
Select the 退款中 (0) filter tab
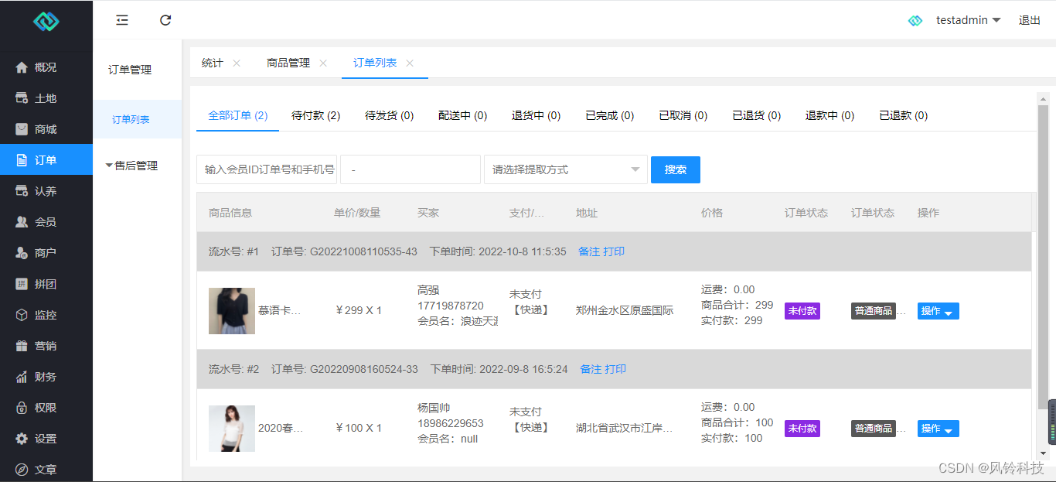pos(830,115)
